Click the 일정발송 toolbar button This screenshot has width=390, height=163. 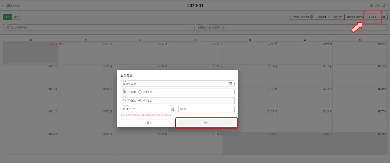point(372,17)
